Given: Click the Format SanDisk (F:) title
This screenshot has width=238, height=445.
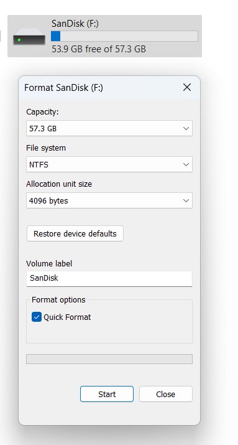Looking at the screenshot, I should 64,88.
